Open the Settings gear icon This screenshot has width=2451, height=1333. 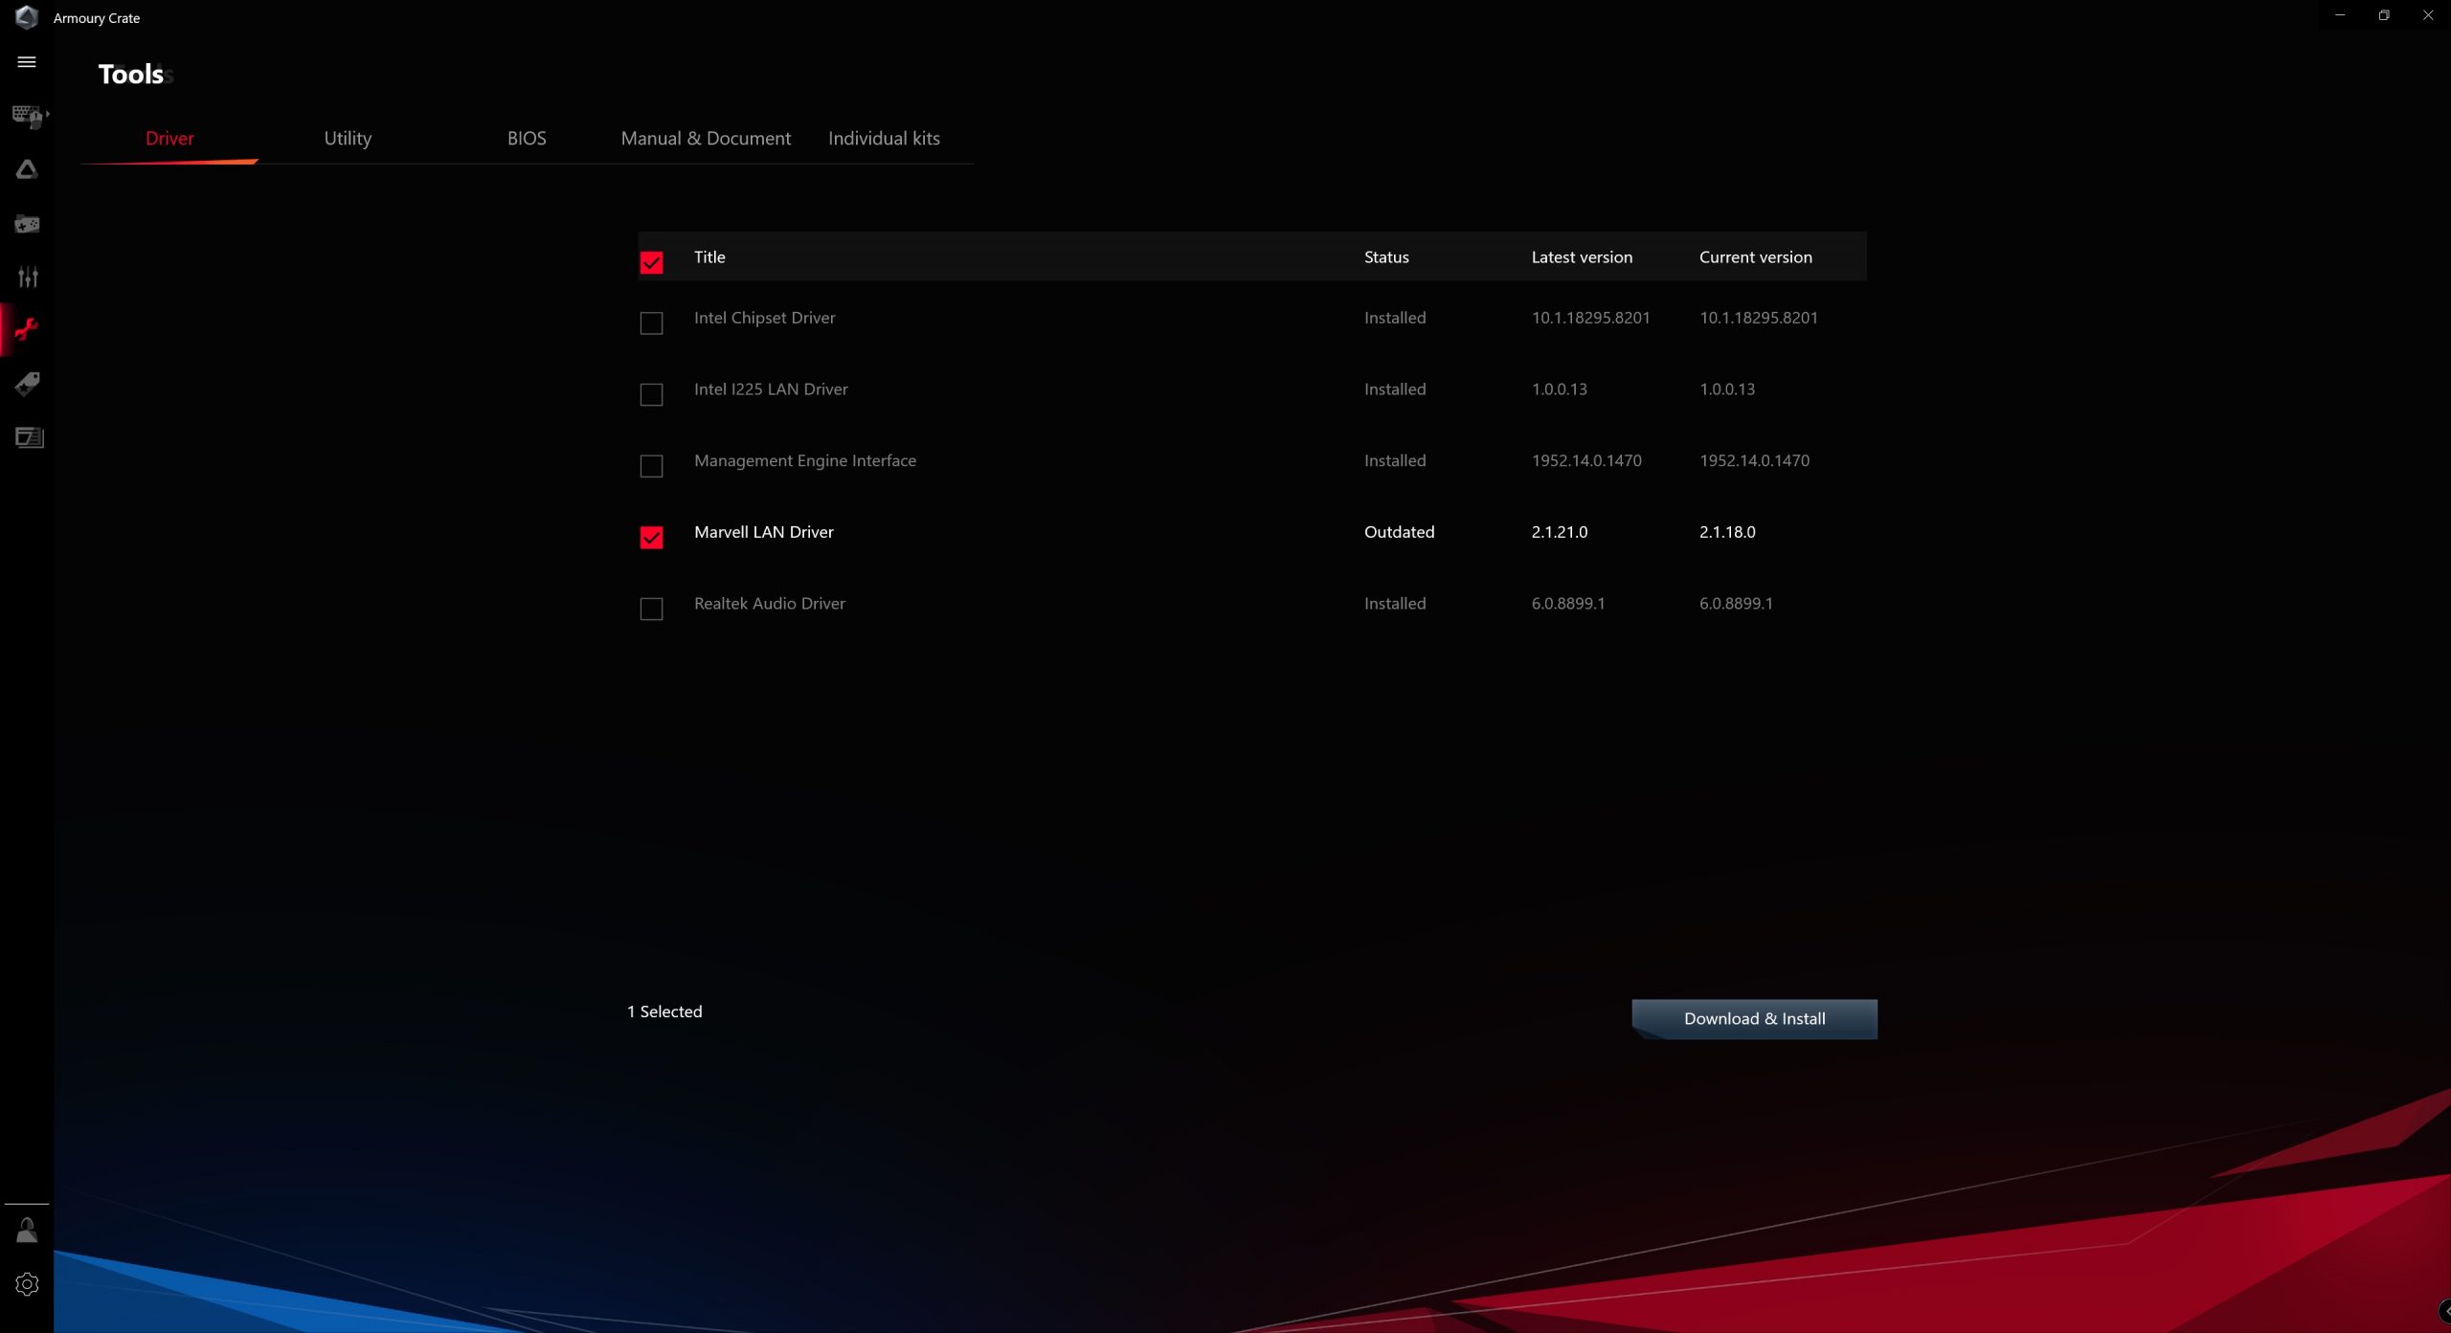point(27,1284)
